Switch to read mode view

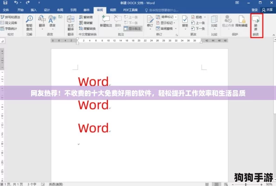207,184
